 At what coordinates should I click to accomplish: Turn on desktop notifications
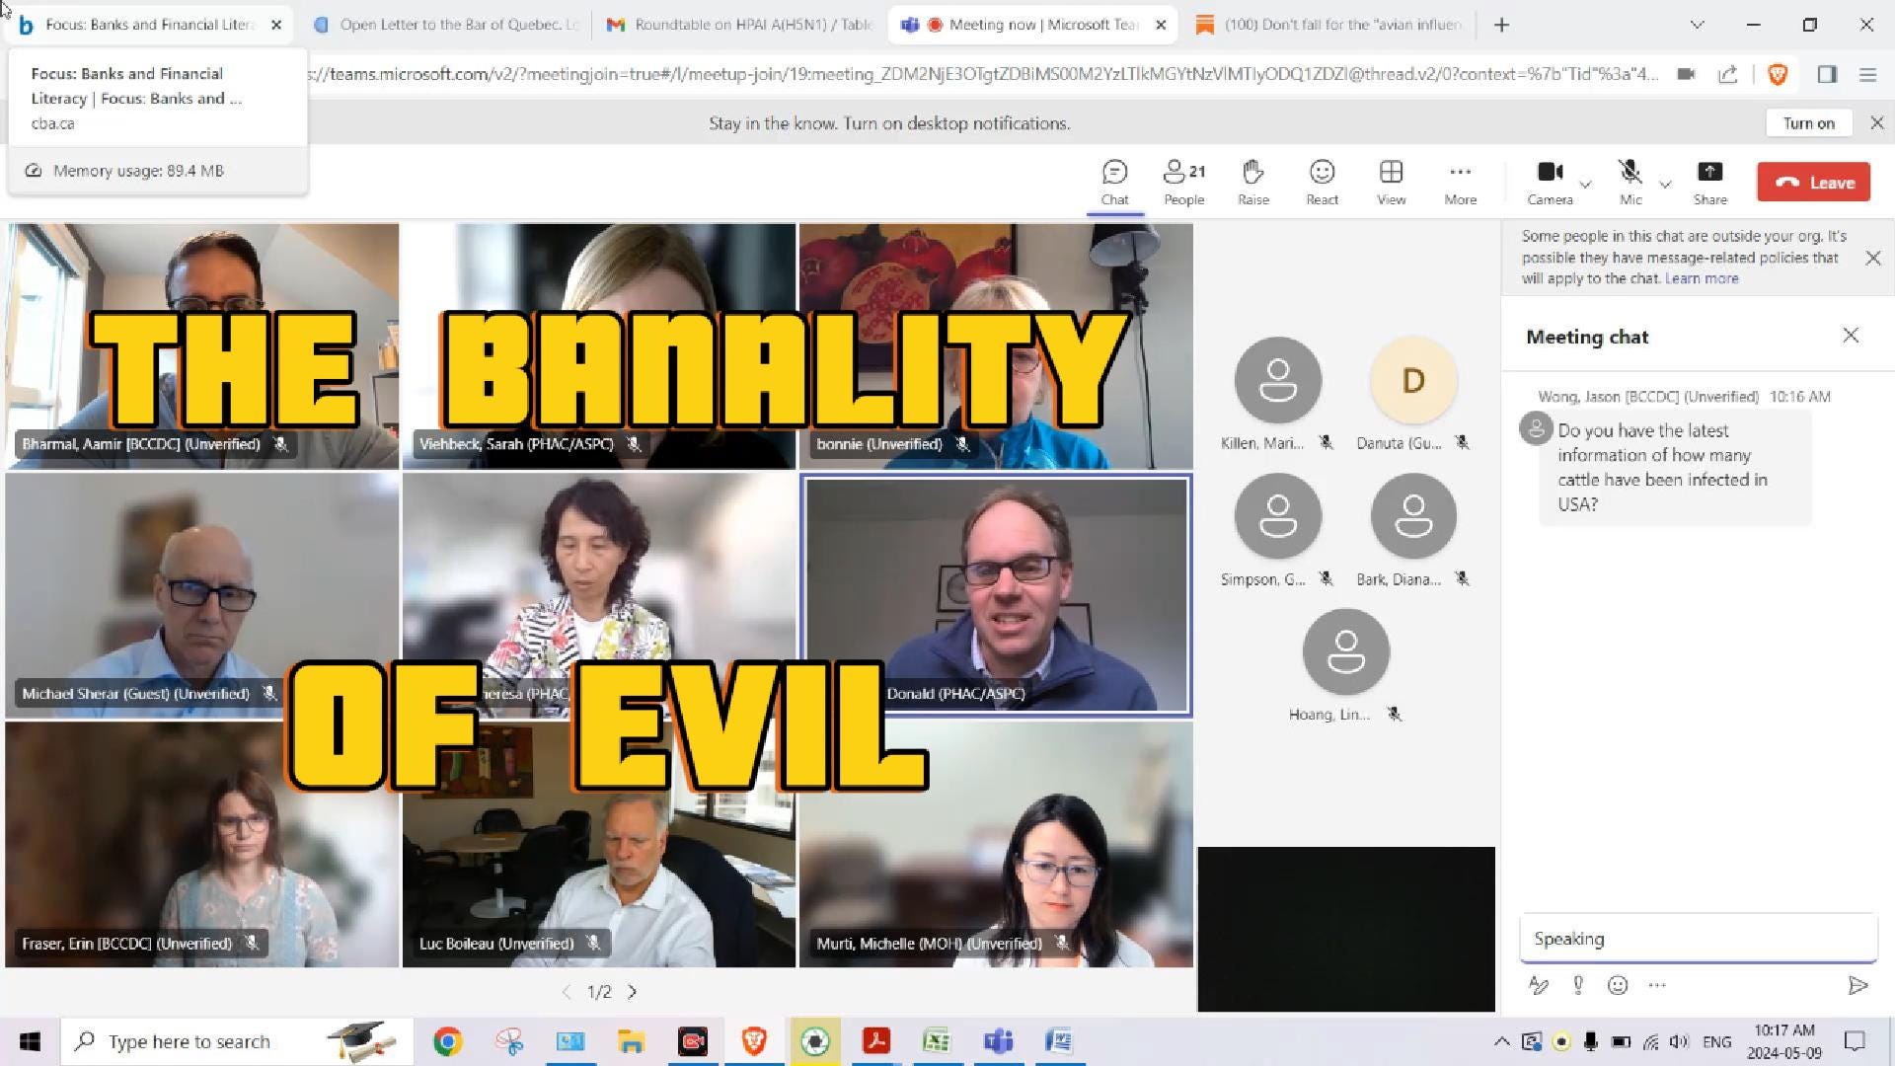pos(1808,123)
